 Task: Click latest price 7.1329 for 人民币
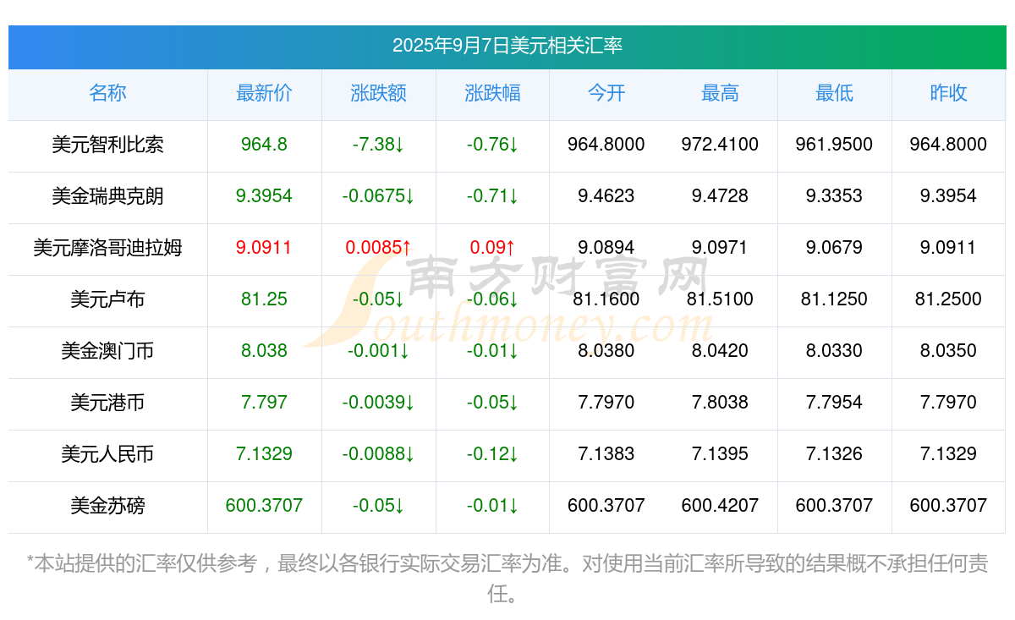[264, 454]
